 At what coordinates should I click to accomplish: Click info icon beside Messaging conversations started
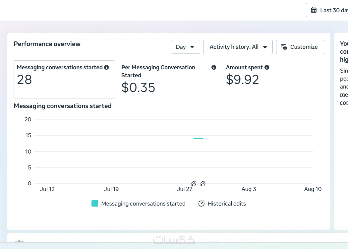(x=106, y=67)
